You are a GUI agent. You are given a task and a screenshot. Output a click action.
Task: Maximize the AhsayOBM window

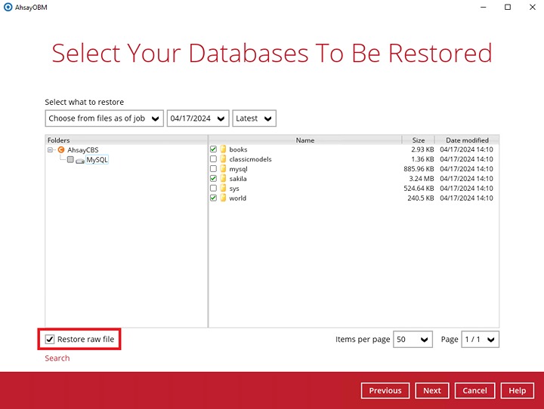(508, 7)
